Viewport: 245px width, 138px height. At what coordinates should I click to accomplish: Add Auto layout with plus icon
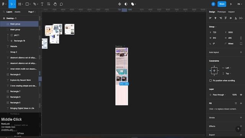pyautogui.click(x=241, y=52)
